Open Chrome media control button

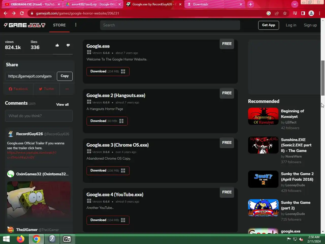295,13
